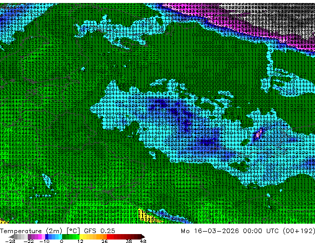
Task: Click the '-10' legend value
Action: point(44,241)
